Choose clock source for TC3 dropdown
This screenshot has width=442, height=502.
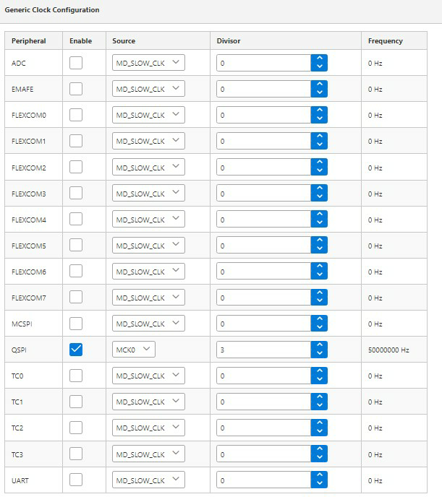[148, 454]
